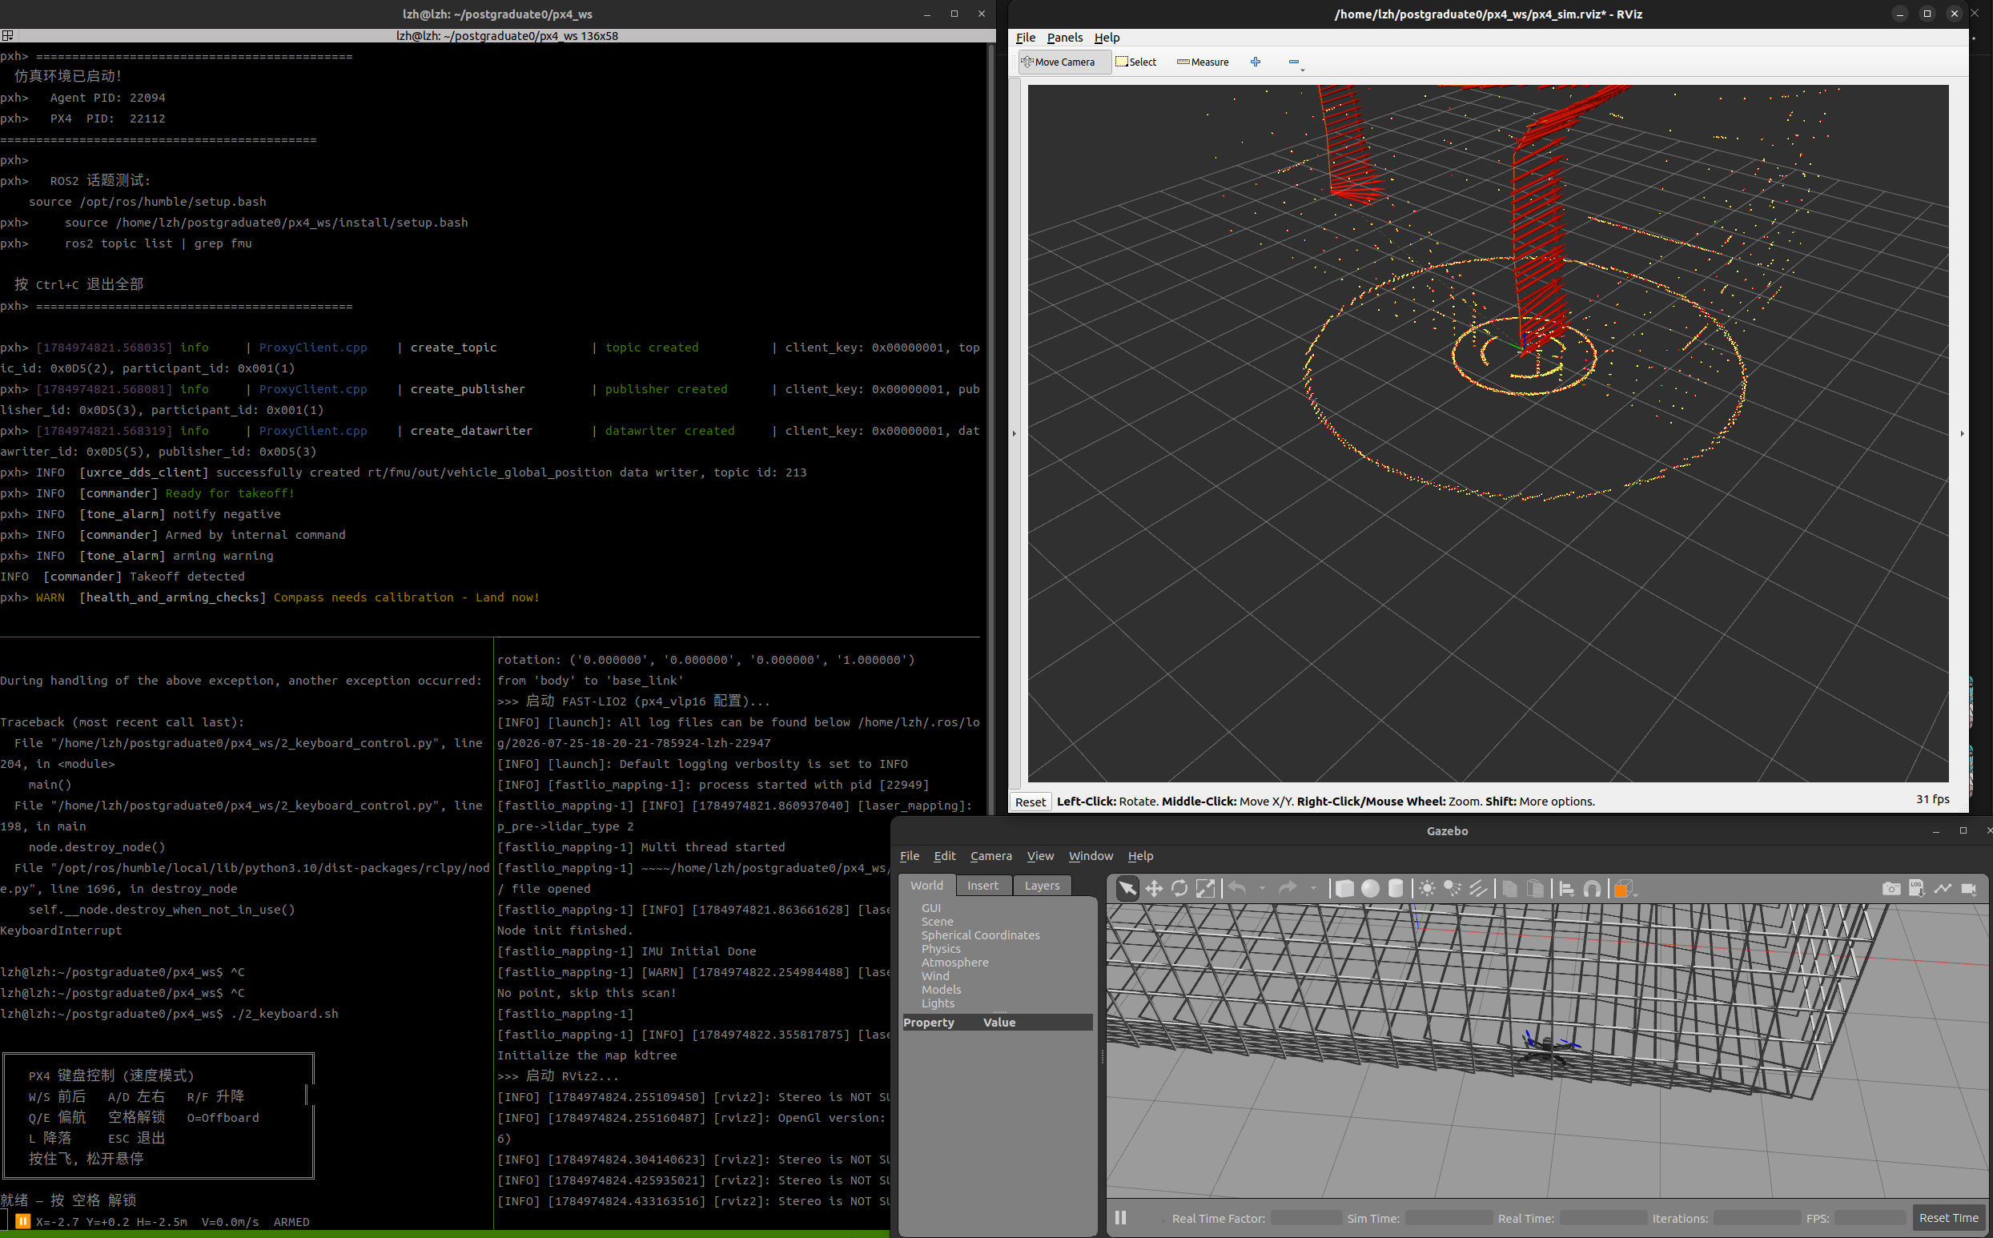Click the Gazebo left panel splitter handle
1993x1238 pixels.
coord(1102,1057)
